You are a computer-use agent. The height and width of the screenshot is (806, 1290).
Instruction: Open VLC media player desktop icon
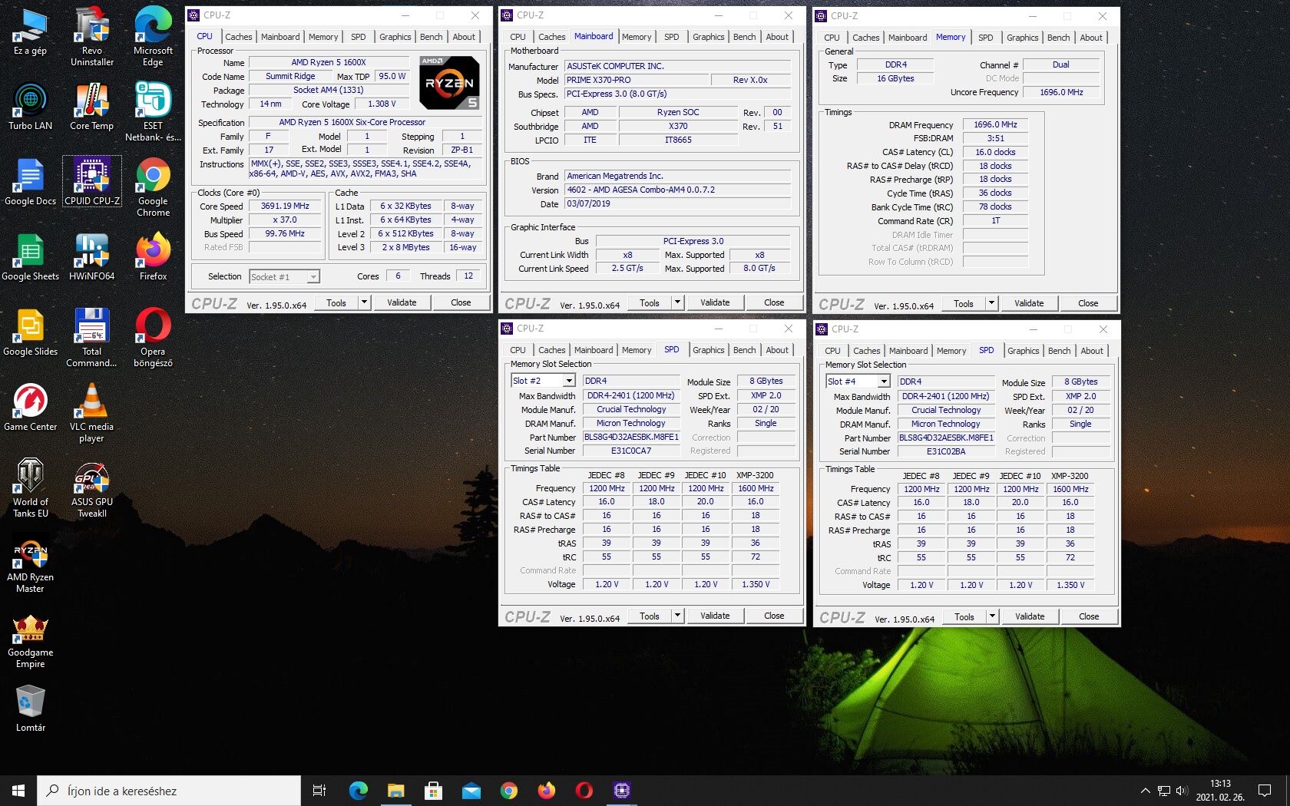(91, 413)
